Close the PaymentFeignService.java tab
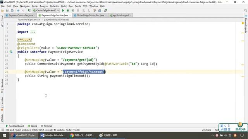This screenshot has width=248, height=139. tap(70, 15)
